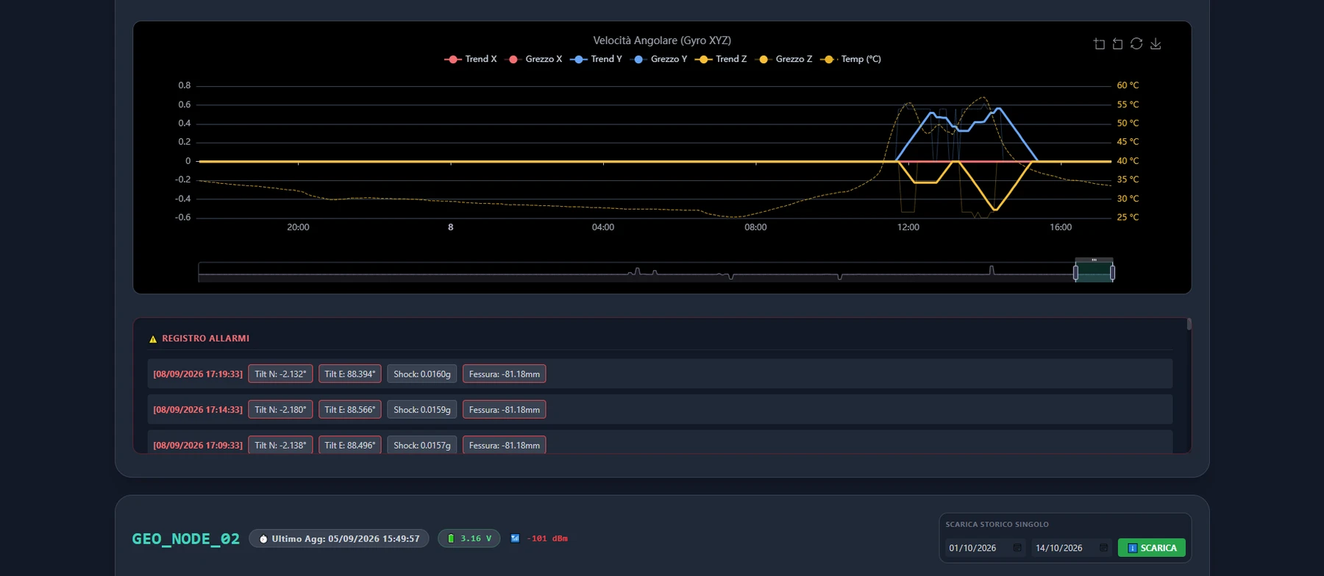Viewport: 1324px width, 576px height.
Task: Activate the area zoom tool icon
Action: pos(1099,44)
